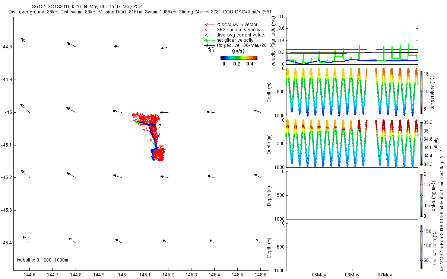Click the '0.2' tick under the velocity color bar
The width and height of the screenshot is (447, 279).
(237, 64)
